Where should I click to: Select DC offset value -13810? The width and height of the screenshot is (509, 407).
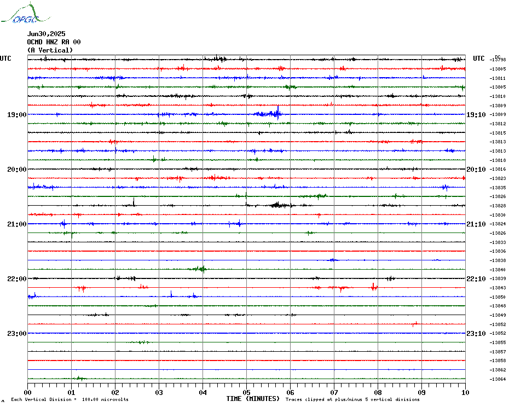(498, 96)
